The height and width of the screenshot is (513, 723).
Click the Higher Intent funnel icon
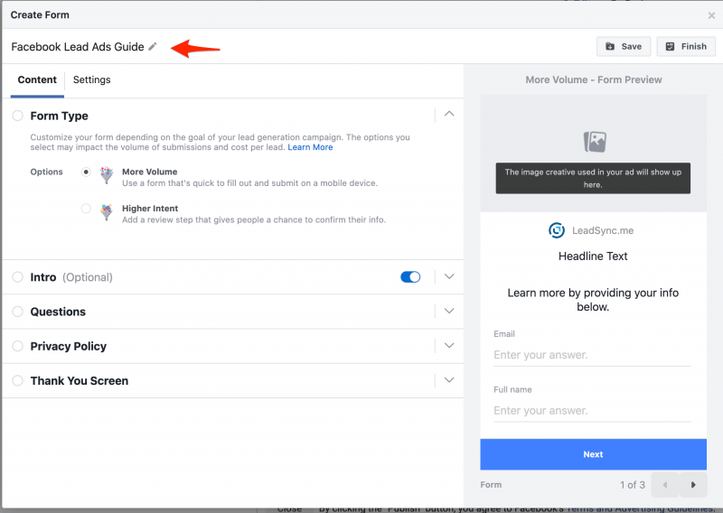107,212
